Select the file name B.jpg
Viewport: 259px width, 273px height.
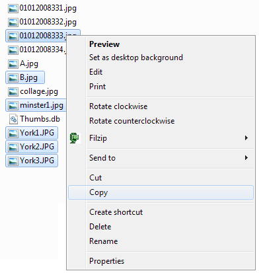[29, 78]
